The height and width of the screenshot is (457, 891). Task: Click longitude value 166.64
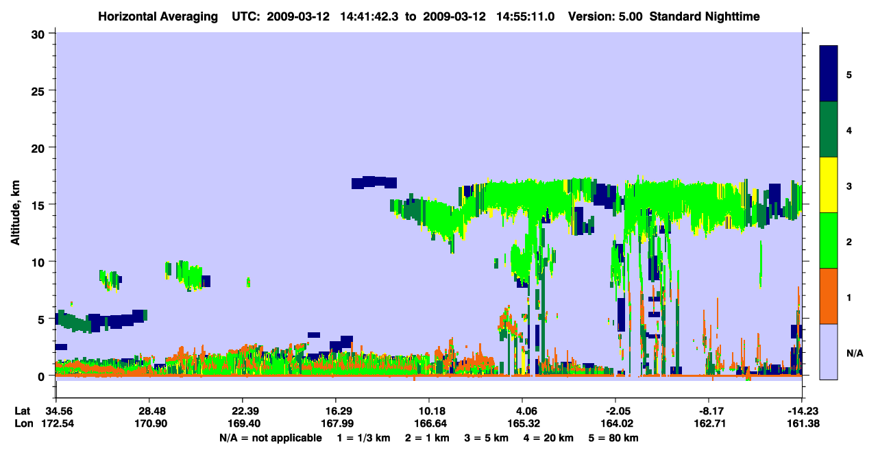429,423
